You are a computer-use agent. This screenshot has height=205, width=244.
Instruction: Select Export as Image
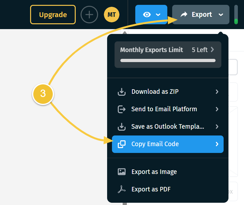click(168, 172)
